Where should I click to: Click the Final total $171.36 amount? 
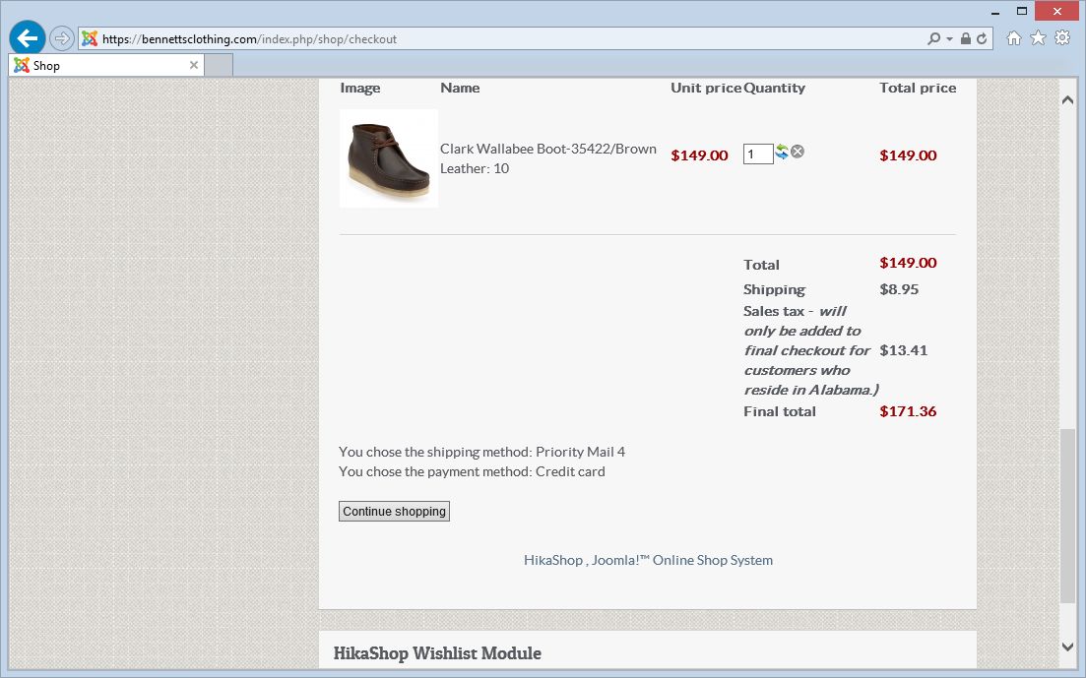(908, 411)
